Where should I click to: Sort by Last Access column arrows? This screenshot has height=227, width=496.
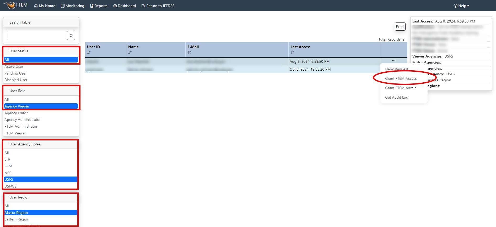[292, 53]
